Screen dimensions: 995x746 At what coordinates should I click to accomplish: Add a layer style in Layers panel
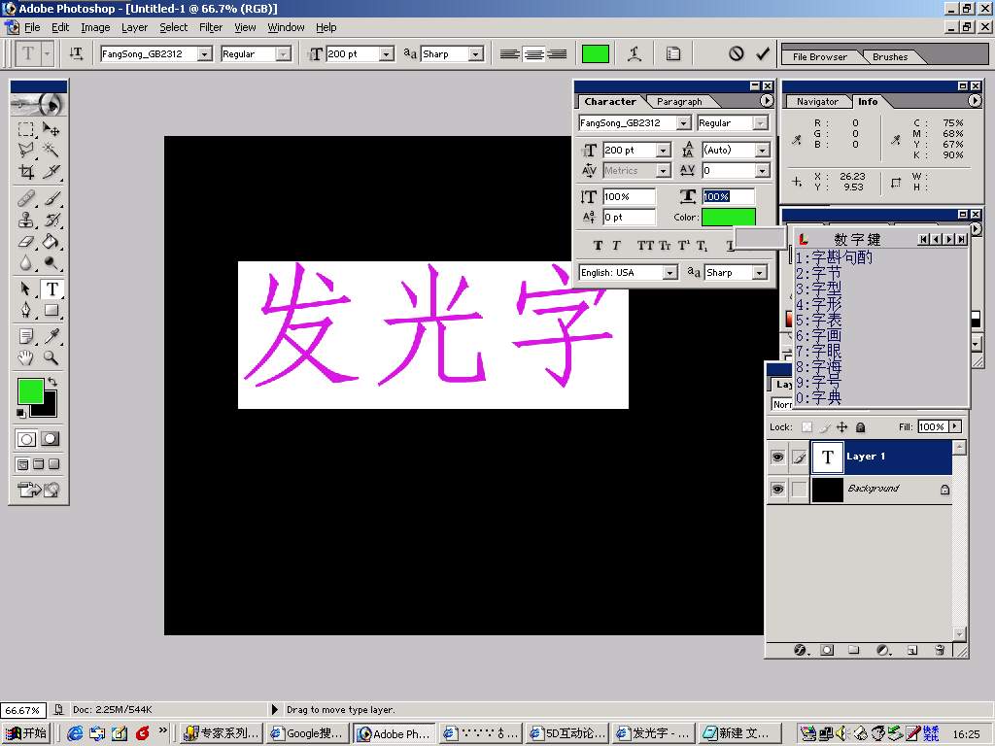801,650
